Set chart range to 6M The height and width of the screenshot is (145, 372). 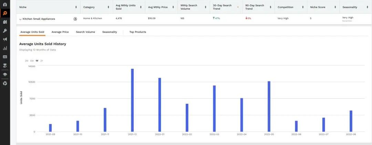(x=32, y=61)
